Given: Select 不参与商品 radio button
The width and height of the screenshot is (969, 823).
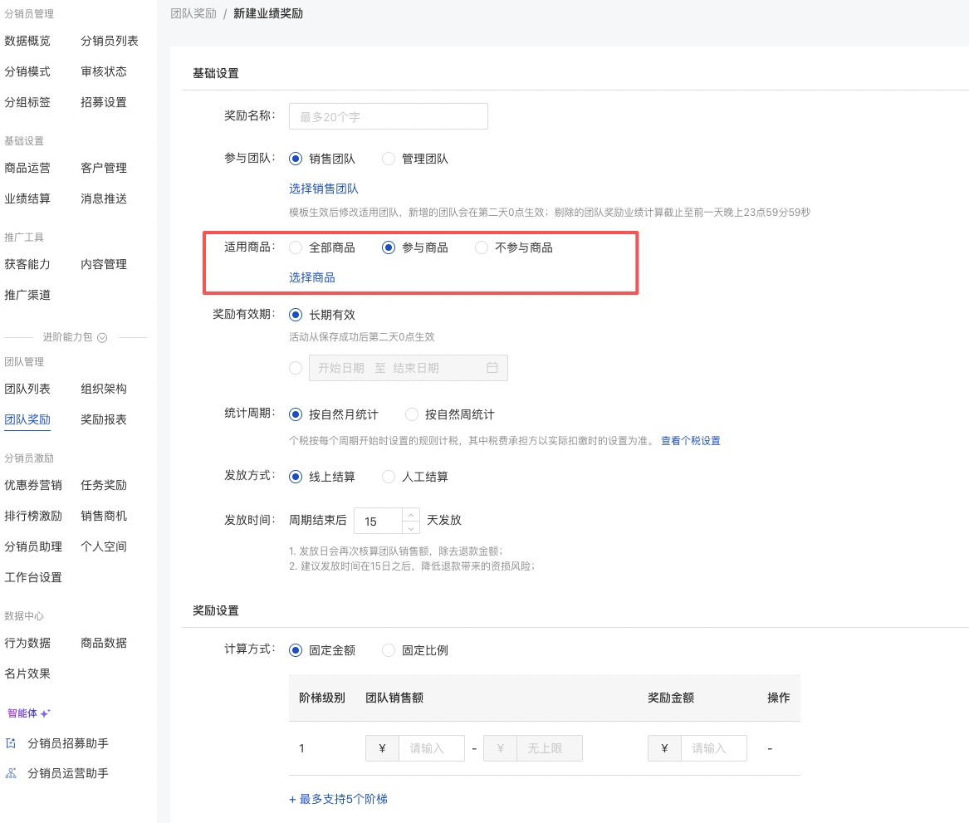Looking at the screenshot, I should [482, 247].
